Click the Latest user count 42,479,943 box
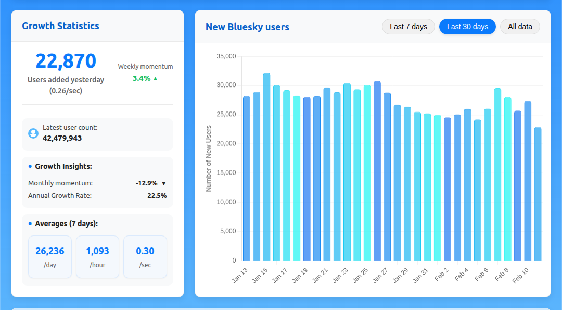 pyautogui.click(x=97, y=134)
